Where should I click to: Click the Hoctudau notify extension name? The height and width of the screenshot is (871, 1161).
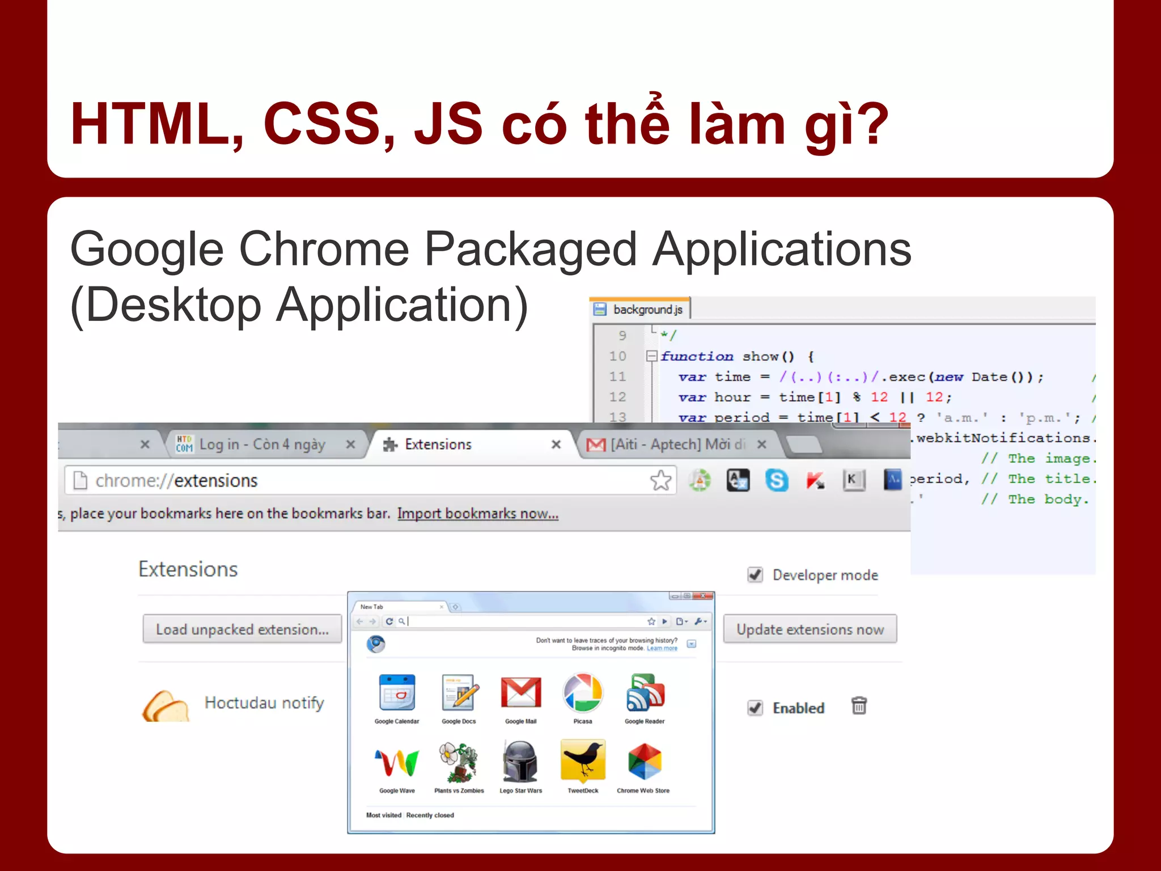[x=264, y=703]
